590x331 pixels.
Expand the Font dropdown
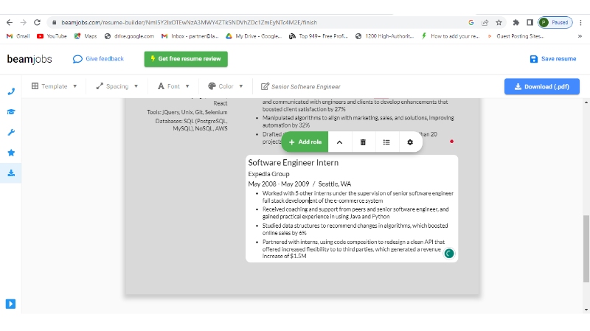173,86
